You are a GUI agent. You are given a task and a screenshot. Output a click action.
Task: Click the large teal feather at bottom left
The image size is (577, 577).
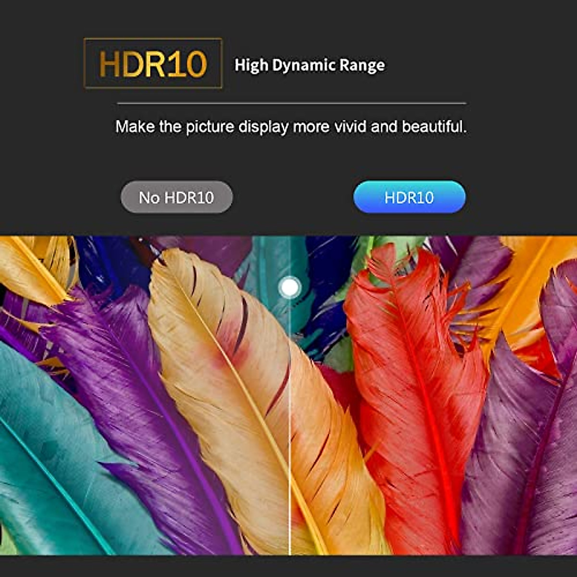pos(53,457)
